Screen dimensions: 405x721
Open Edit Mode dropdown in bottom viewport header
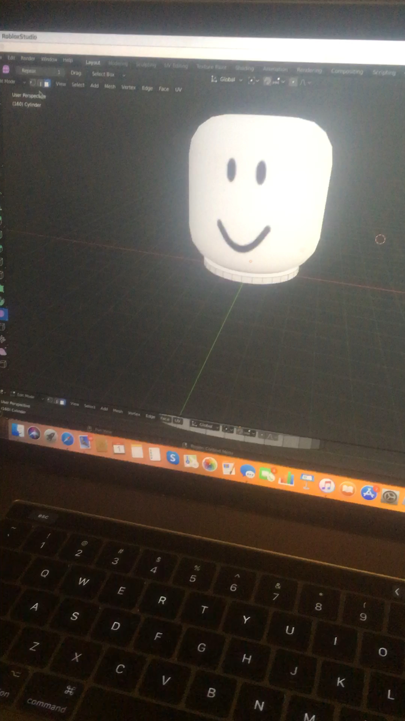point(26,396)
